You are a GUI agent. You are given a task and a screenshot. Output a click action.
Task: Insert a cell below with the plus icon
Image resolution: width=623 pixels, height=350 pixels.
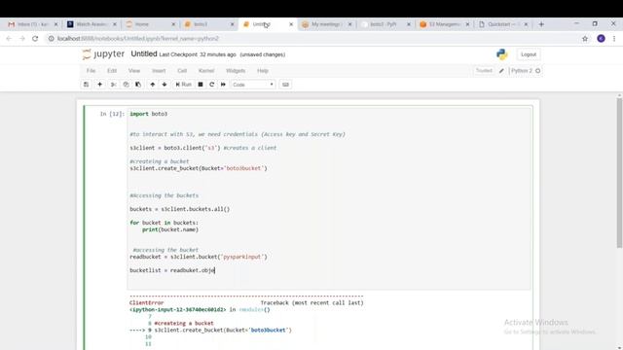coord(99,85)
